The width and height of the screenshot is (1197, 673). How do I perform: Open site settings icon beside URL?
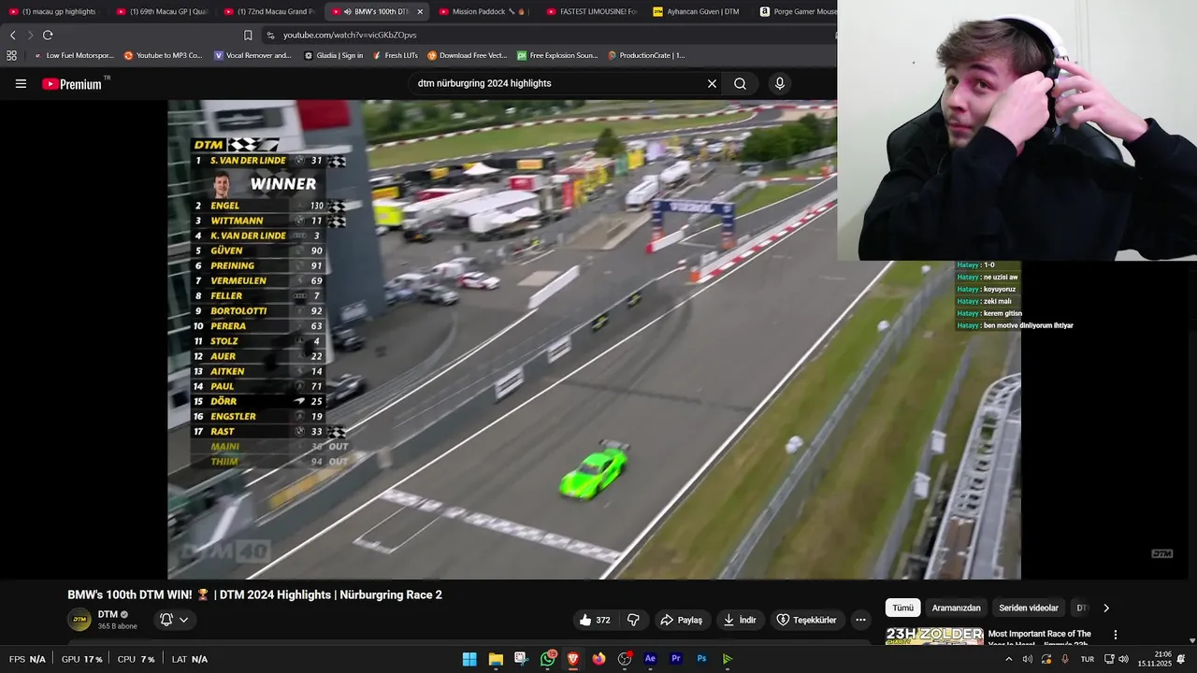click(x=270, y=35)
